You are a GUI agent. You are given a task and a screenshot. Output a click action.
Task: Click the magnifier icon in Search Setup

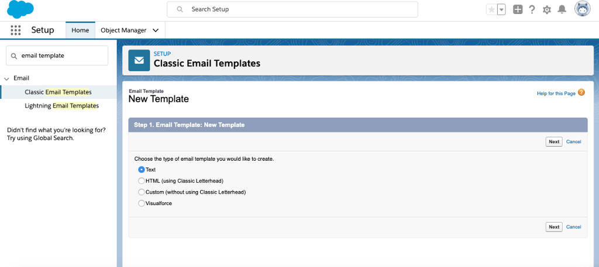point(180,9)
